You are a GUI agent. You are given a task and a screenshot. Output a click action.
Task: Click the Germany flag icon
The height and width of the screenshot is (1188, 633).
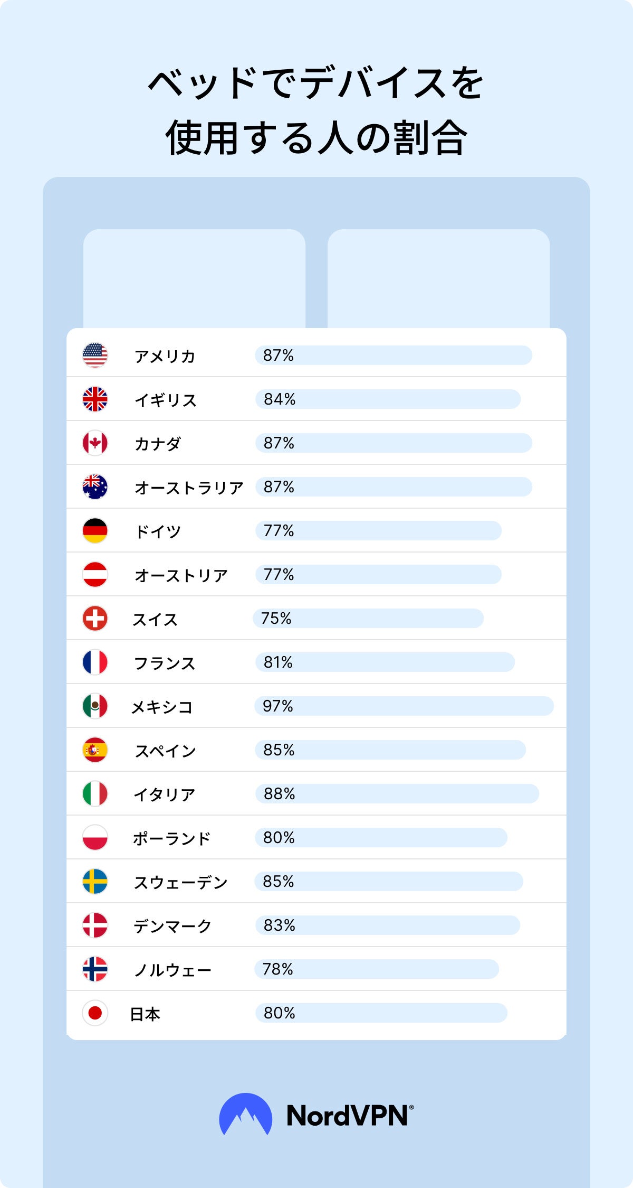tap(95, 530)
